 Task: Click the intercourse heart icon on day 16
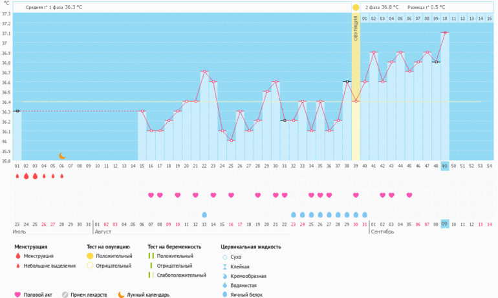[x=151, y=195]
